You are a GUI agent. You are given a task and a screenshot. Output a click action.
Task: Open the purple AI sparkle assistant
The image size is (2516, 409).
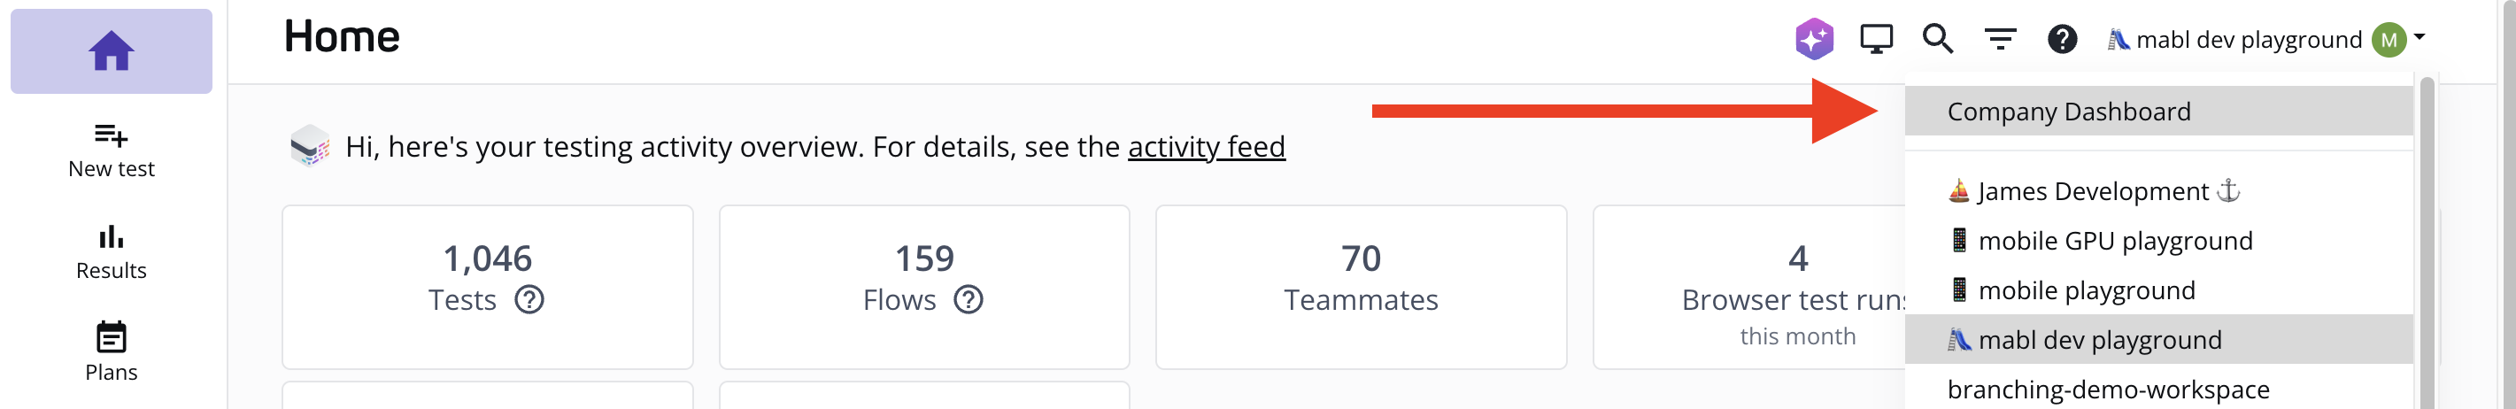(x=1814, y=39)
